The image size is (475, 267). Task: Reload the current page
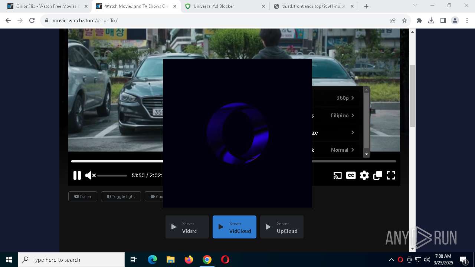coord(32,20)
